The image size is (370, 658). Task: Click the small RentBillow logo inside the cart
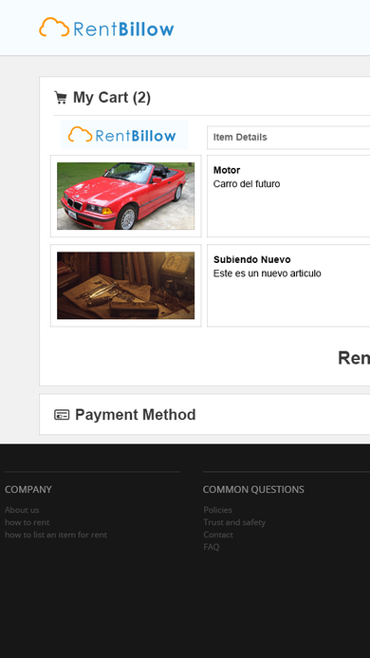(124, 135)
